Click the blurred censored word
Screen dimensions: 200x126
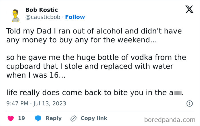(177, 93)
